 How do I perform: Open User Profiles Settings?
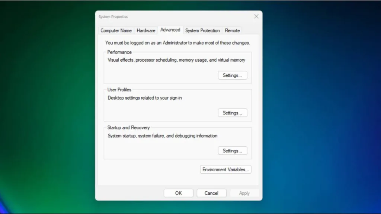pos(233,113)
